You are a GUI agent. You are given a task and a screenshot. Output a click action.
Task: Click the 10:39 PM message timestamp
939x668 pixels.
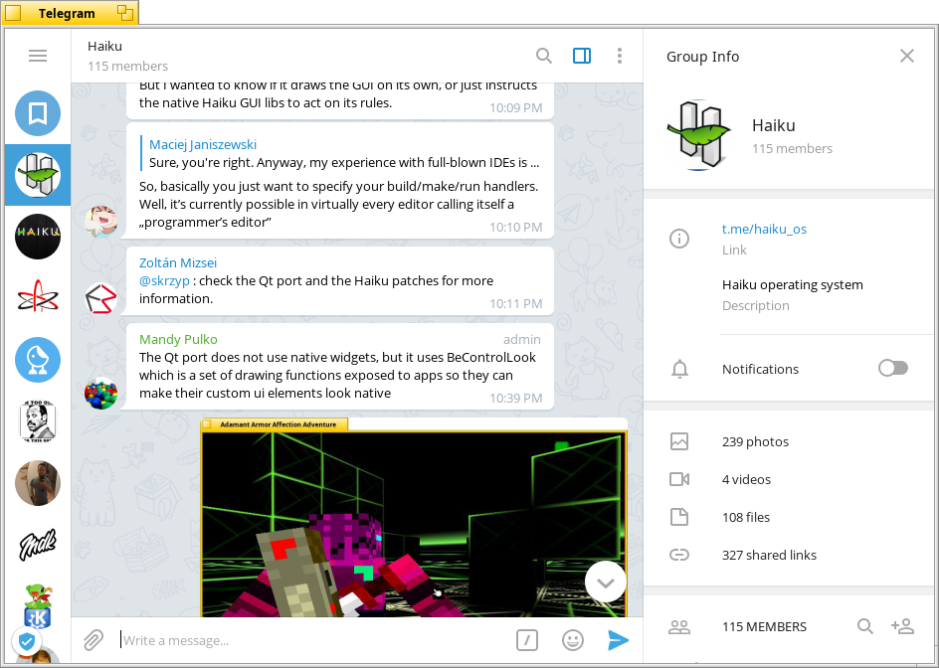click(515, 398)
